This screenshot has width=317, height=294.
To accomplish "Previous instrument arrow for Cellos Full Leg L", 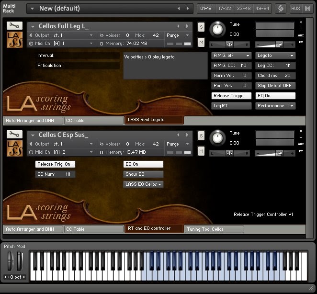I will point(178,26).
